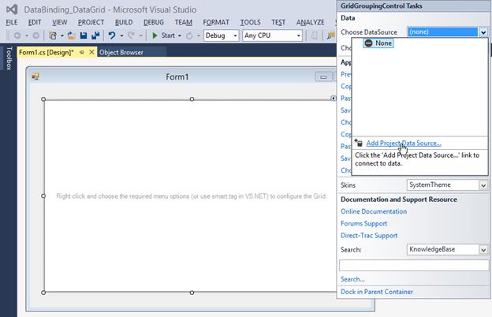Select the Form1.cs [Design] tab
The width and height of the screenshot is (492, 317).
pyautogui.click(x=46, y=52)
